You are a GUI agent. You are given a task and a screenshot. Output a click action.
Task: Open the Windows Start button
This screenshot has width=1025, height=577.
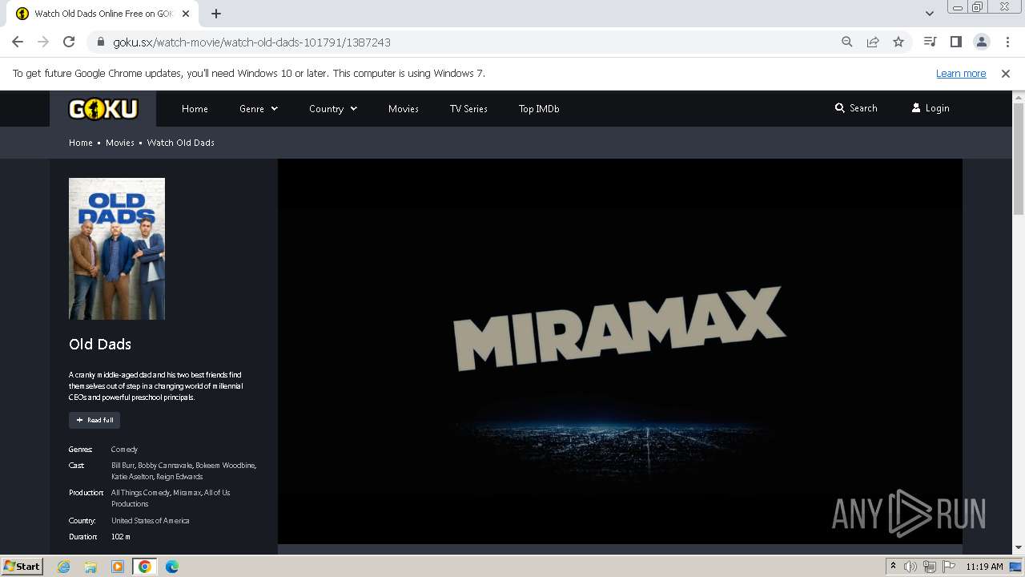tap(22, 566)
